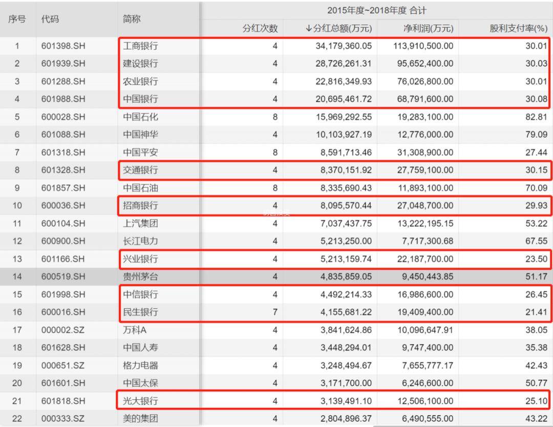Screen dimensions: 553x427
Task: Select the 美的集团 name cell
Action: pyautogui.click(x=140, y=419)
